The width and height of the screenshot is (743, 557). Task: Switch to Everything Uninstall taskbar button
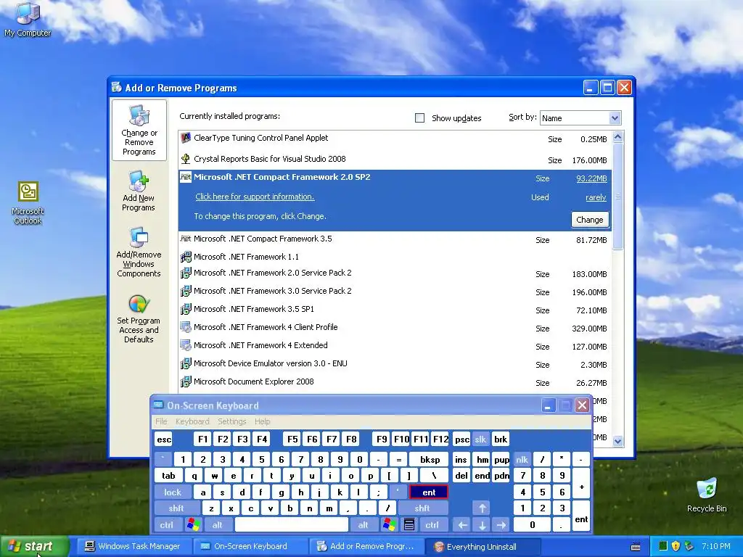(x=483, y=547)
